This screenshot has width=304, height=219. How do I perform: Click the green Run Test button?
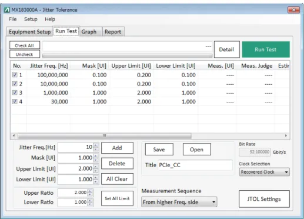[x=266, y=49]
